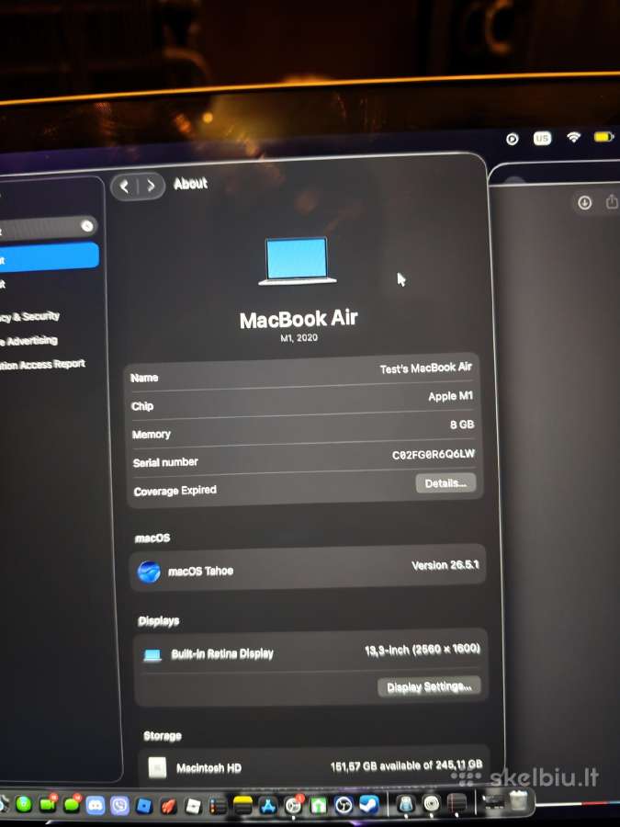Go forward with the right chevron button

point(151,186)
